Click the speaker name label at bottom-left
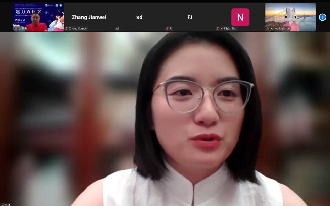 (x=5, y=205)
